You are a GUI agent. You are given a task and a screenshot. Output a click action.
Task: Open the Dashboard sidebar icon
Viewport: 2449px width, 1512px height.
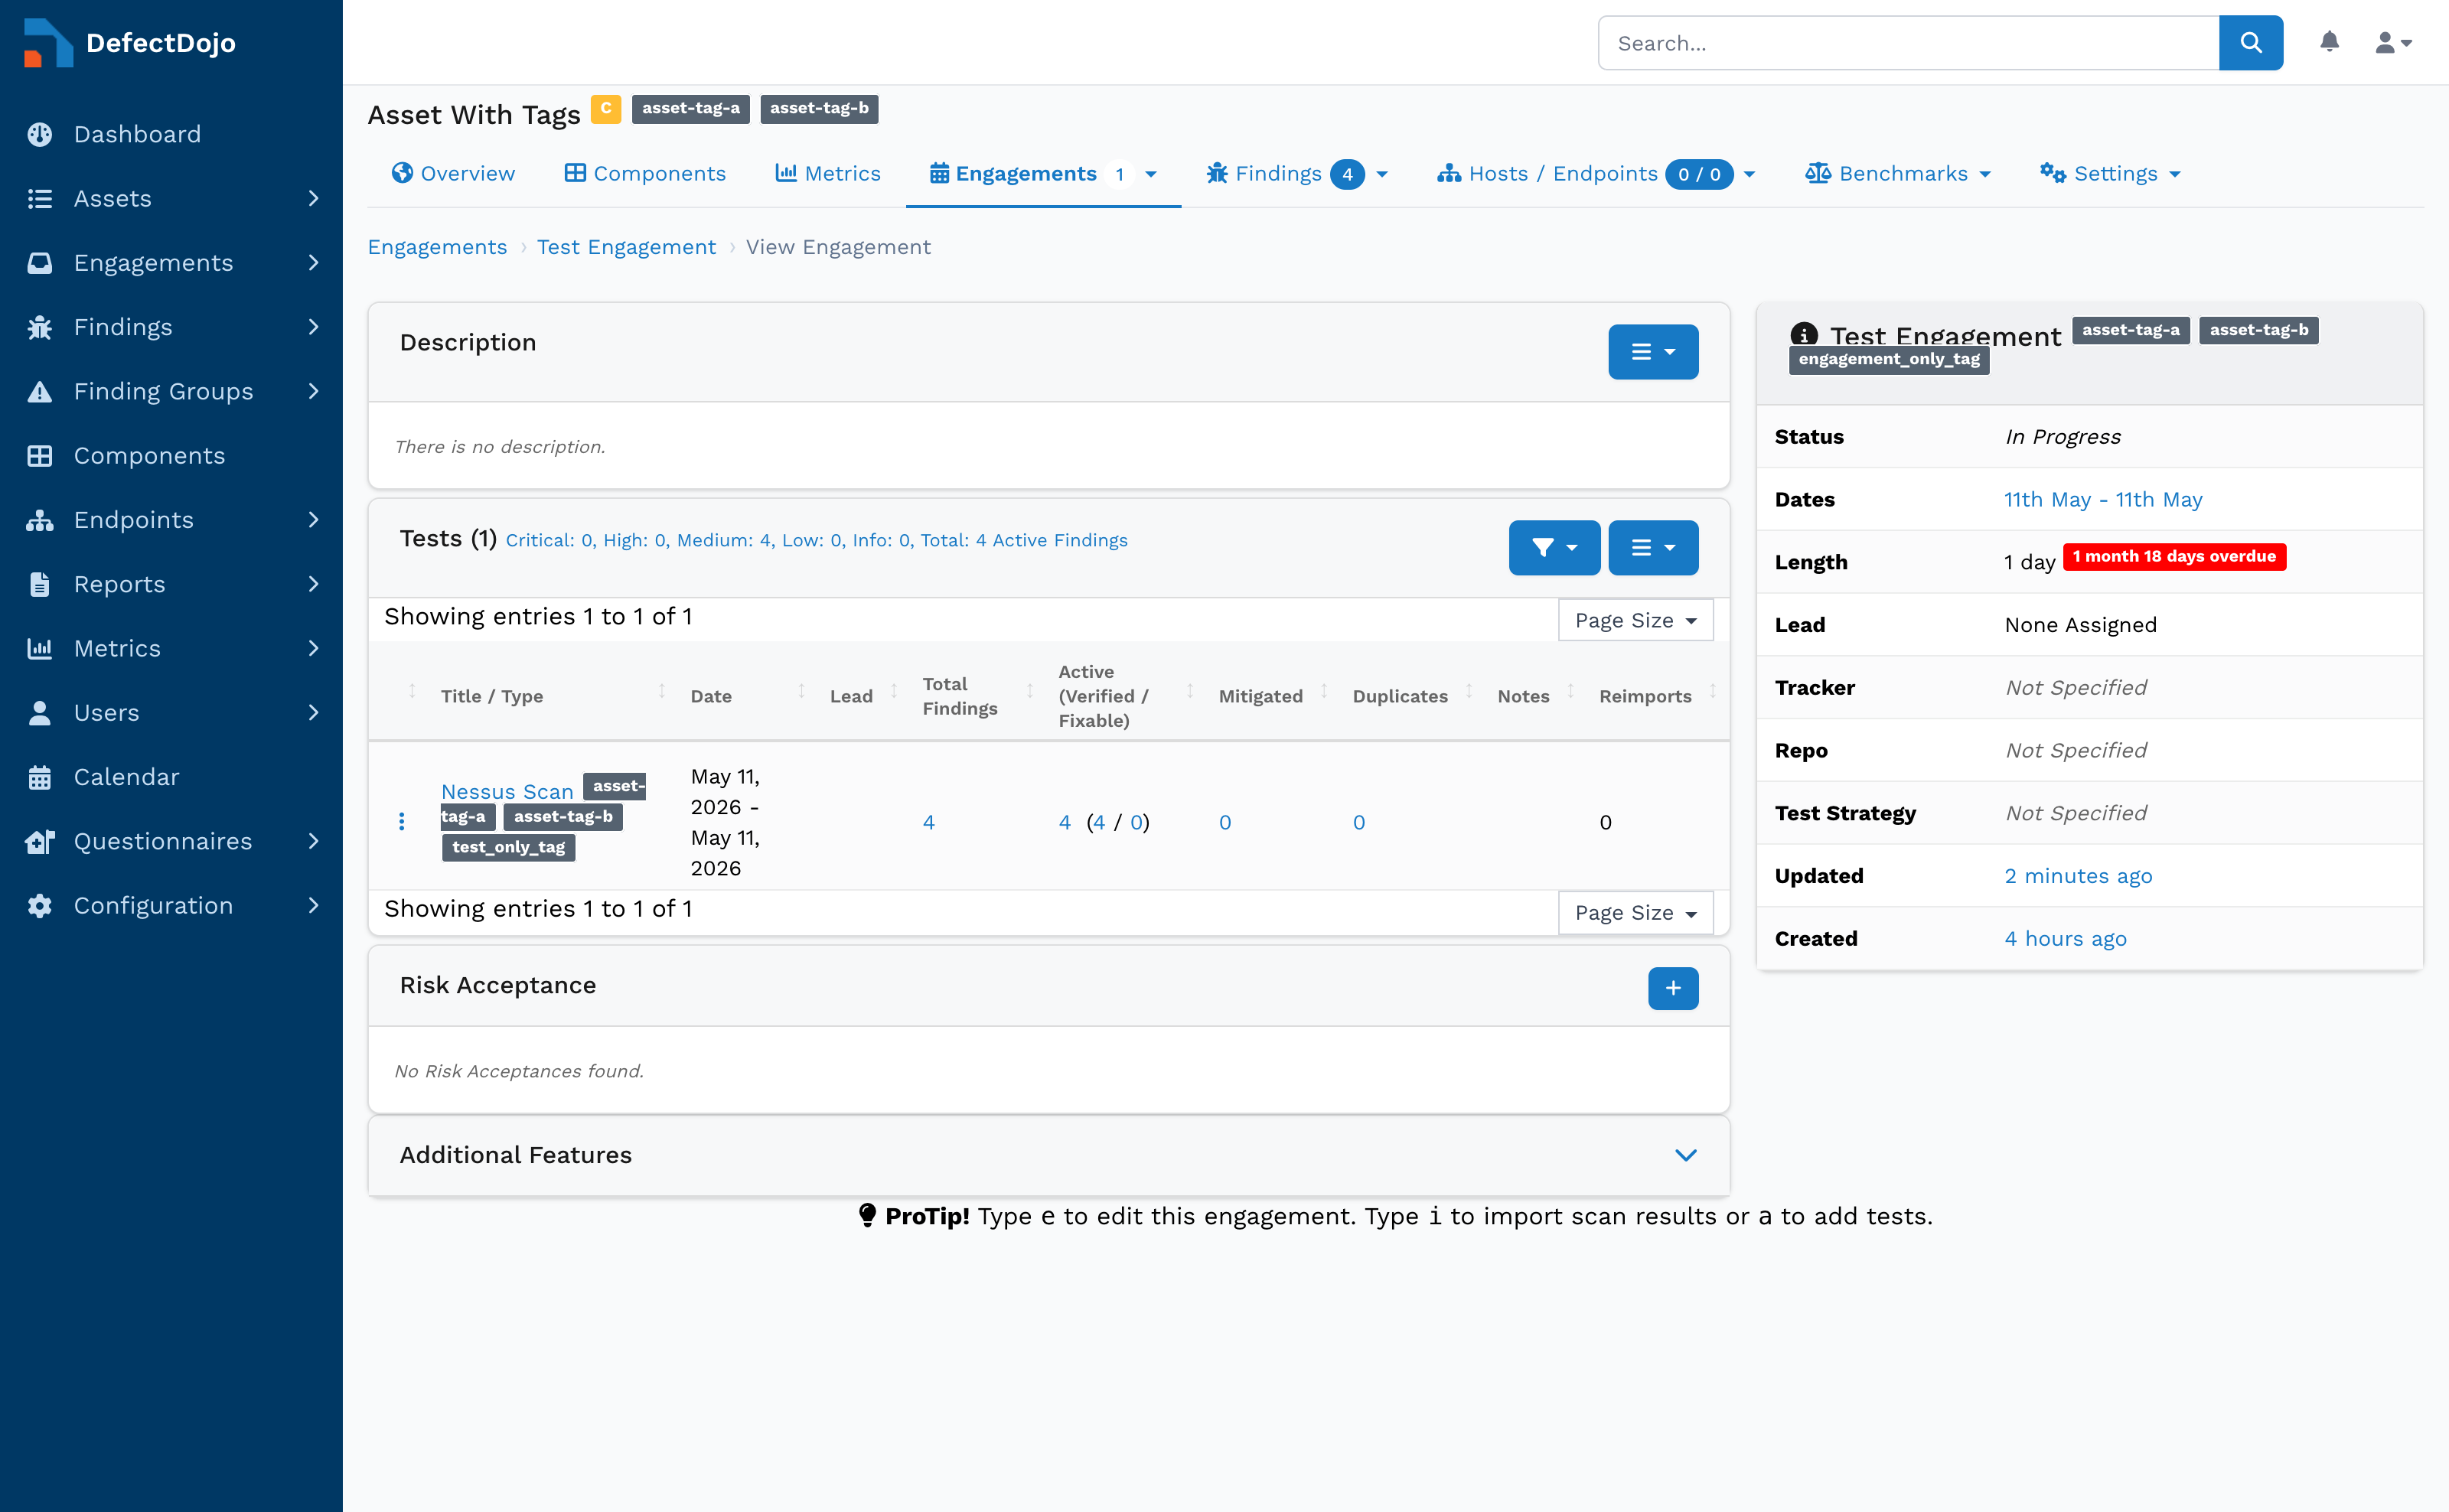pyautogui.click(x=40, y=134)
